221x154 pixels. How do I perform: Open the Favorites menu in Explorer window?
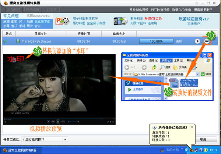point(166,61)
